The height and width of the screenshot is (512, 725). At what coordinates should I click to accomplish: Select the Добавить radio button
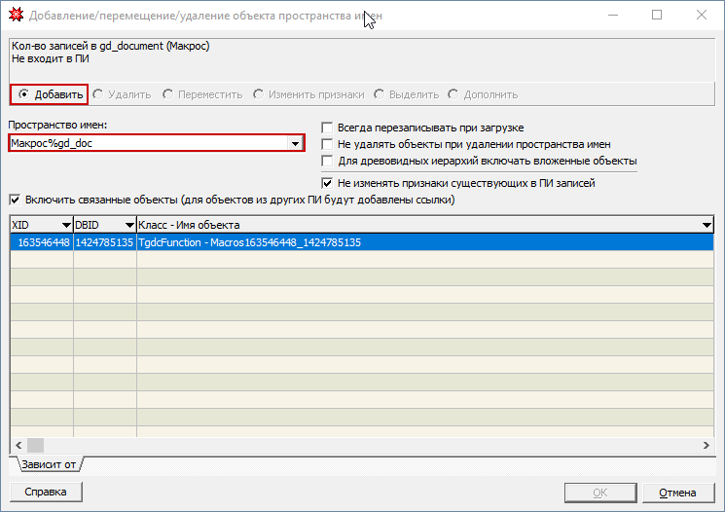pyautogui.click(x=23, y=94)
